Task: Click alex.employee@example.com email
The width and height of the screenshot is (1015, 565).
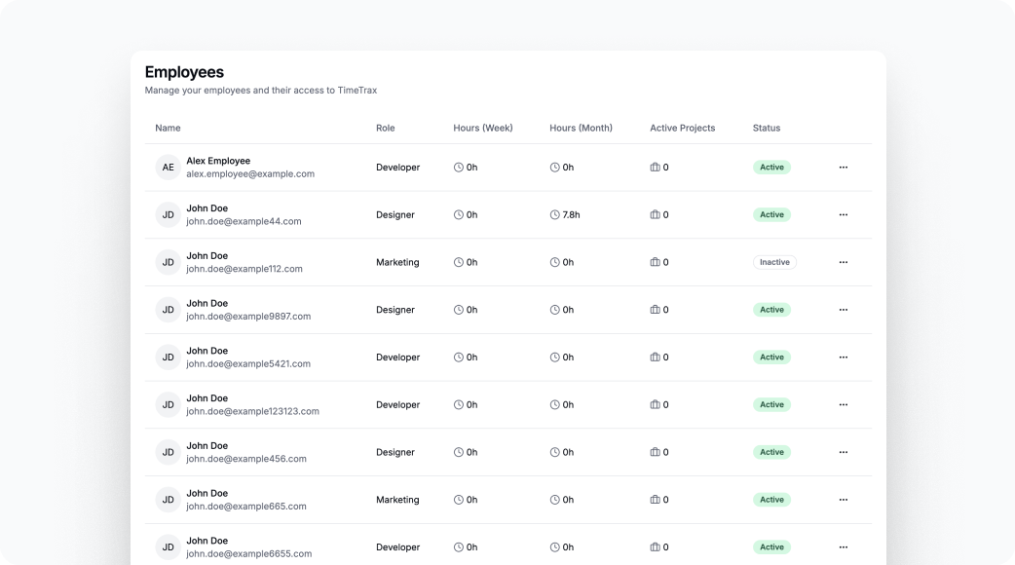Action: 250,174
